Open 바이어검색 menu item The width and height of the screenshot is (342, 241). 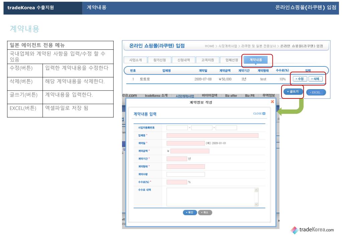click(209, 95)
